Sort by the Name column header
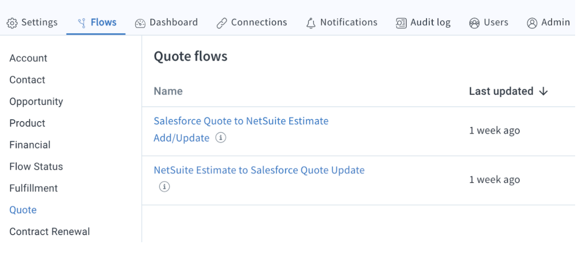 click(x=168, y=91)
